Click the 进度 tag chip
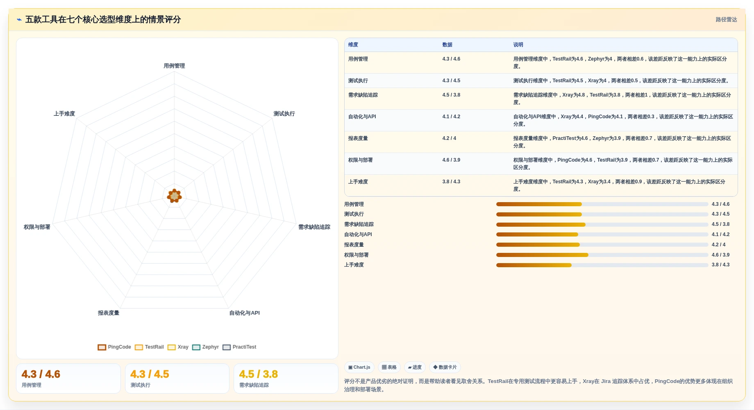This screenshot has width=754, height=410. coord(415,367)
